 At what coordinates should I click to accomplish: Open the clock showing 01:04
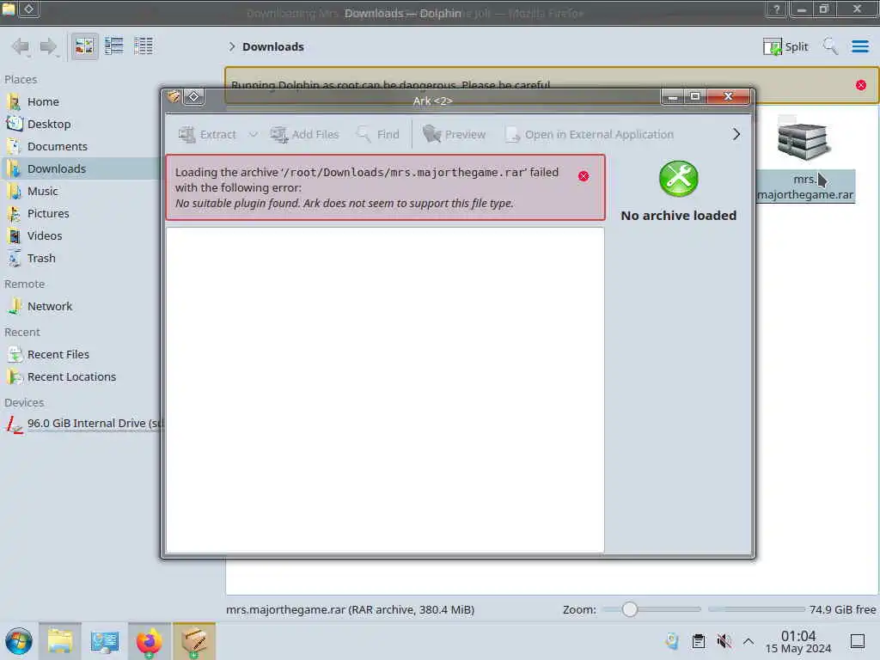point(798,641)
